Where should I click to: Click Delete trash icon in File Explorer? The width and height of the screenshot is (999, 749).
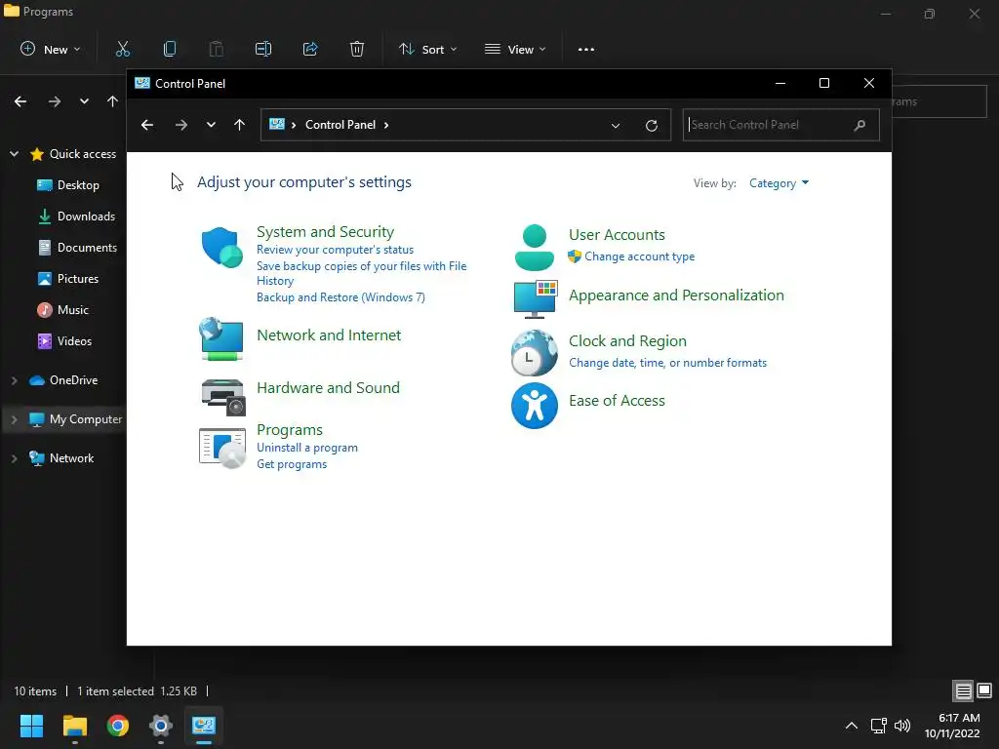click(357, 49)
